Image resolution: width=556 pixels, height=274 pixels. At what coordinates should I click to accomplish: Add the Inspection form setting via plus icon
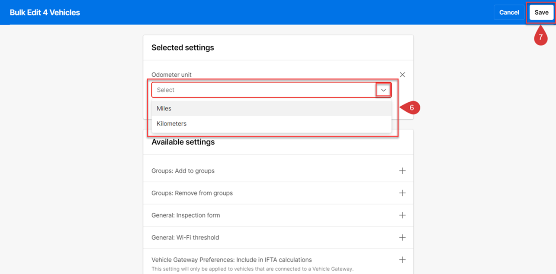tap(402, 215)
